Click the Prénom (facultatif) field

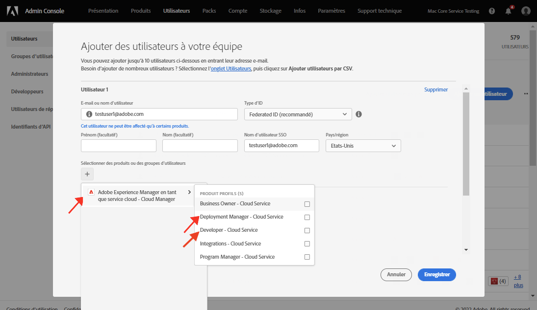(x=119, y=146)
